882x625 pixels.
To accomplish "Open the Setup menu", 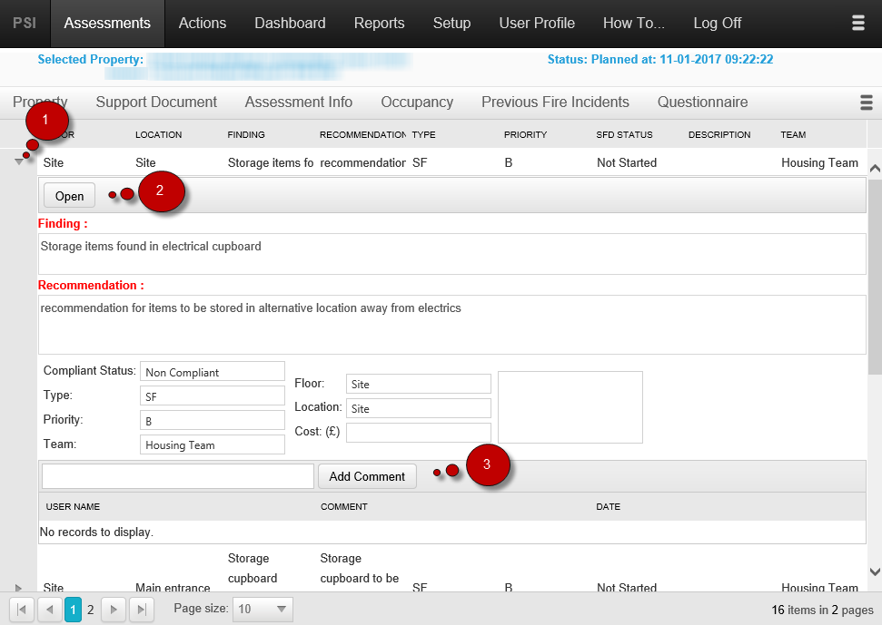I will coord(451,23).
